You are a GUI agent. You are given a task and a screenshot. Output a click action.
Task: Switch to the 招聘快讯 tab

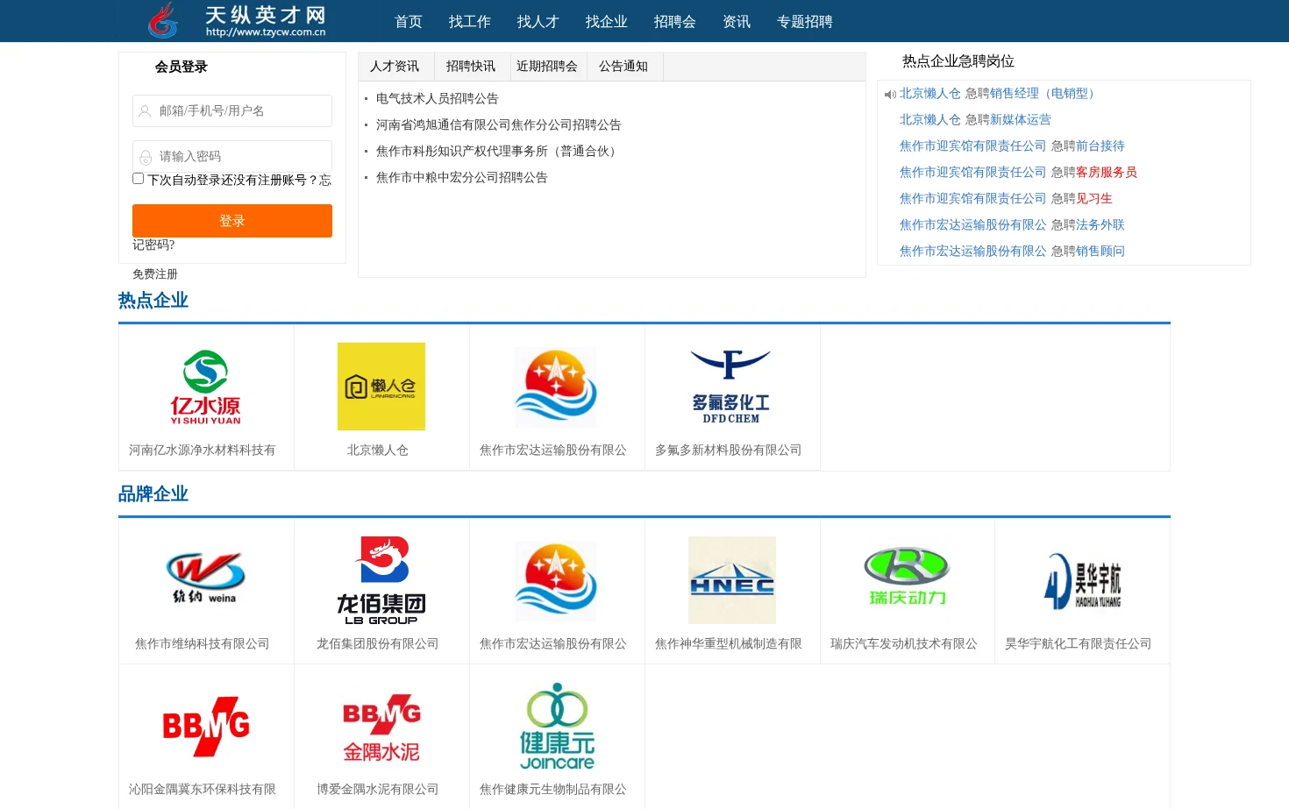(x=471, y=67)
